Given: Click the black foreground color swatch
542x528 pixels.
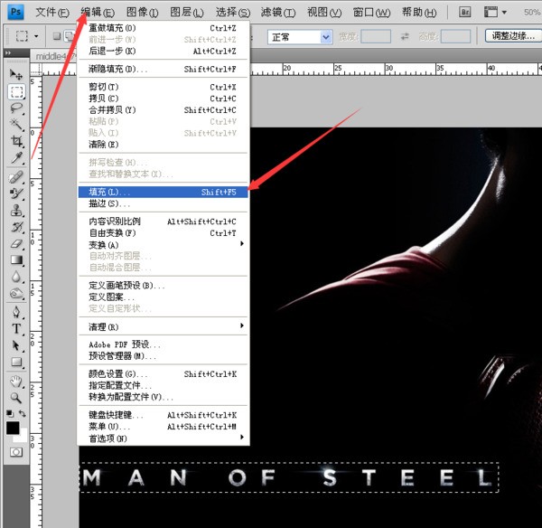Looking at the screenshot, I should [13, 427].
